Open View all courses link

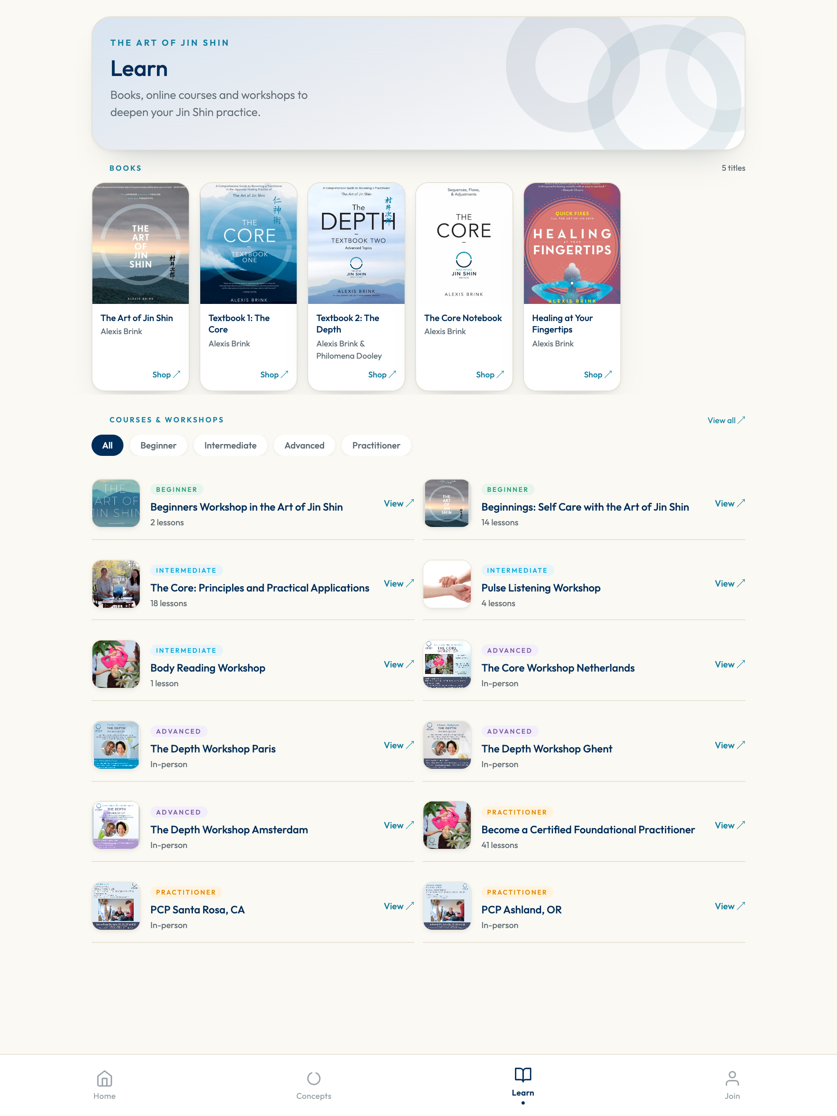[x=726, y=420]
